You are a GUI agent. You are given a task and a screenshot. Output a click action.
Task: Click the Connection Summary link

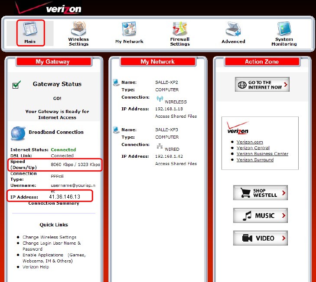click(54, 203)
